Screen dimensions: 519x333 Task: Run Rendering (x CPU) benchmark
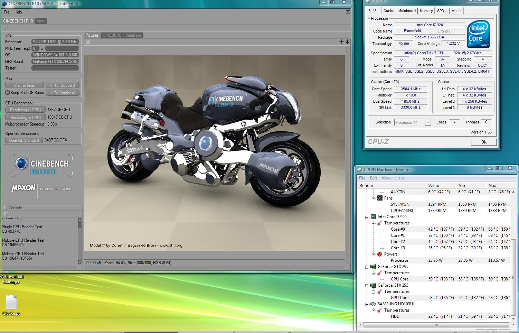pyautogui.click(x=25, y=118)
